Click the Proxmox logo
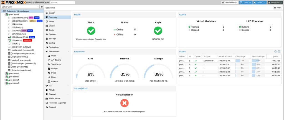The width and height of the screenshot is (284, 120). pyautogui.click(x=13, y=2)
